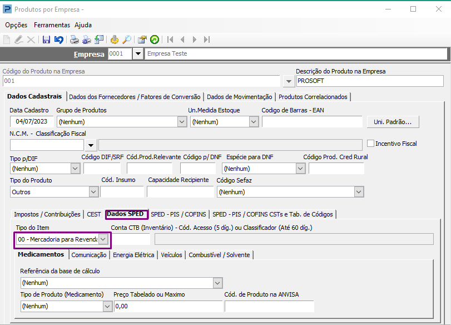The width and height of the screenshot is (451, 325).
Task: Click the Cód. de Produto na ANVISA field
Action: (269, 306)
